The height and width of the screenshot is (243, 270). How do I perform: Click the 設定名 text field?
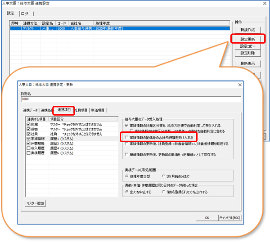(130, 99)
